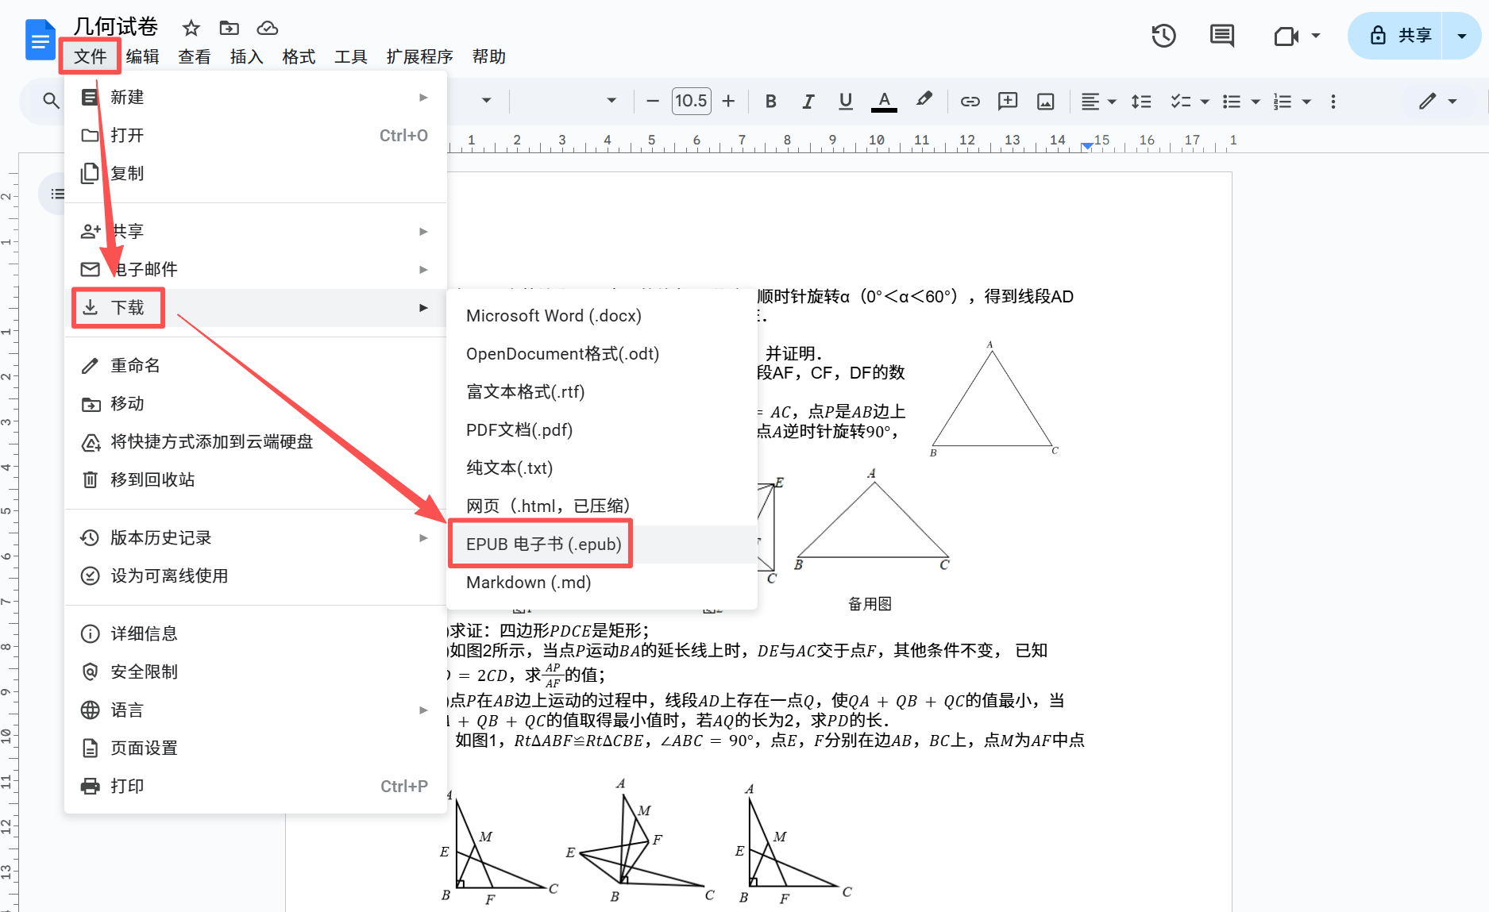Image resolution: width=1489 pixels, height=912 pixels.
Task: Rename document via 重命名 entry
Action: click(x=135, y=365)
